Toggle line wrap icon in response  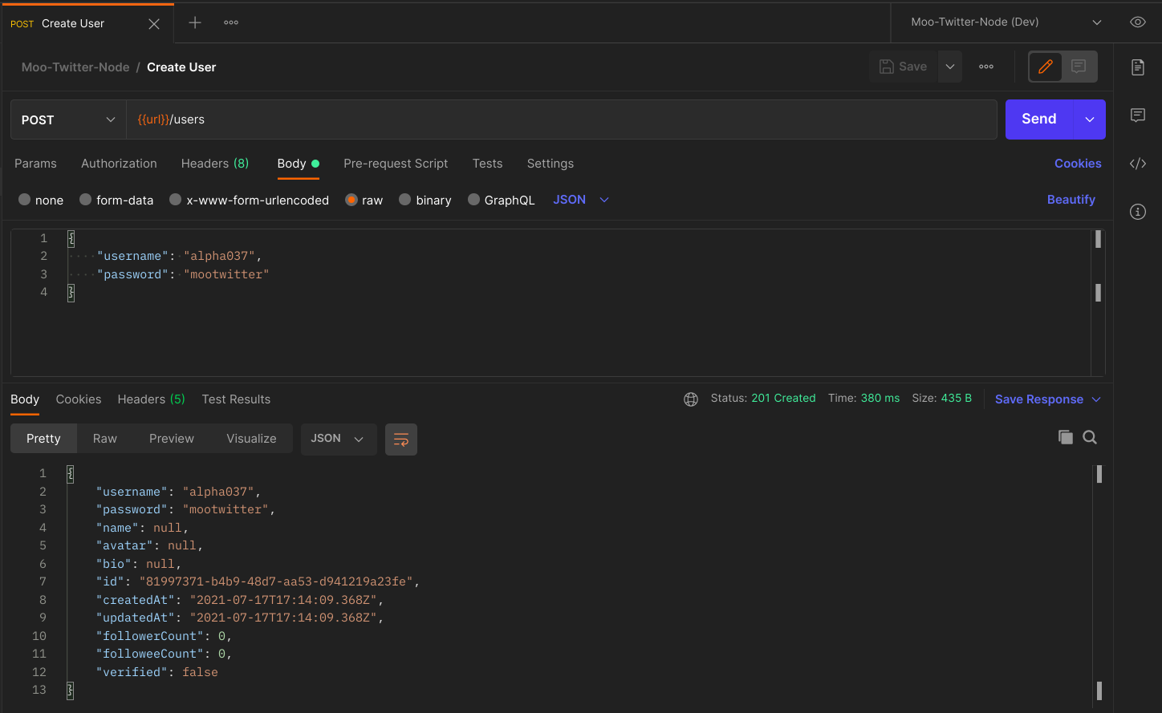[x=401, y=440]
